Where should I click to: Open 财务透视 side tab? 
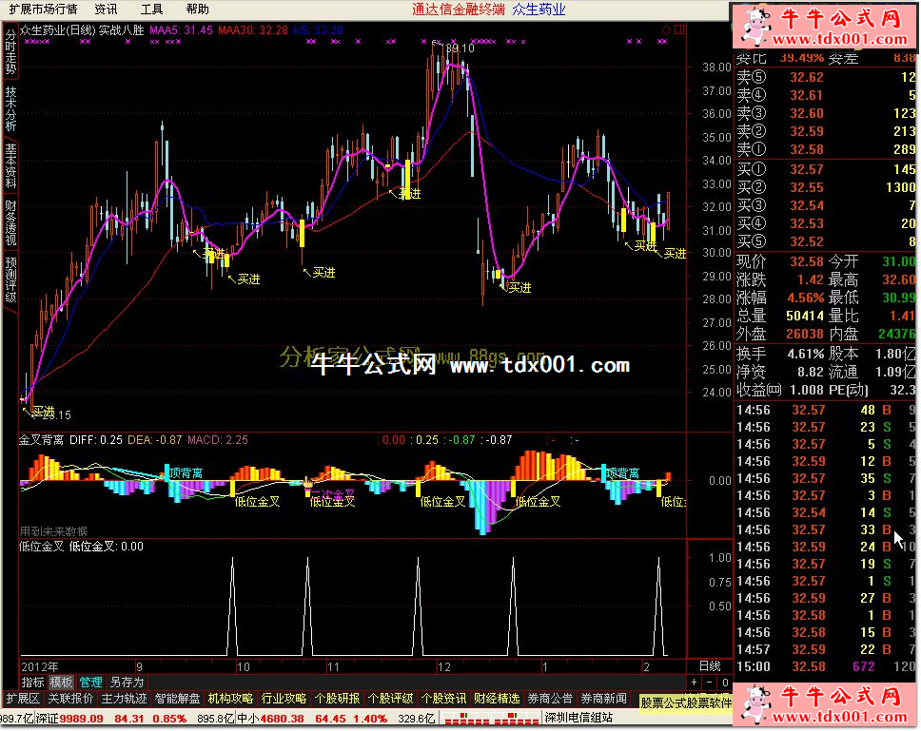coord(10,222)
